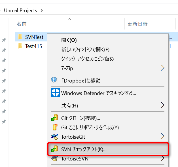This screenshot has width=178, height=167.
Task: Click the chevron after Unreal Projects breadcrumb
Action: (x=42, y=10)
